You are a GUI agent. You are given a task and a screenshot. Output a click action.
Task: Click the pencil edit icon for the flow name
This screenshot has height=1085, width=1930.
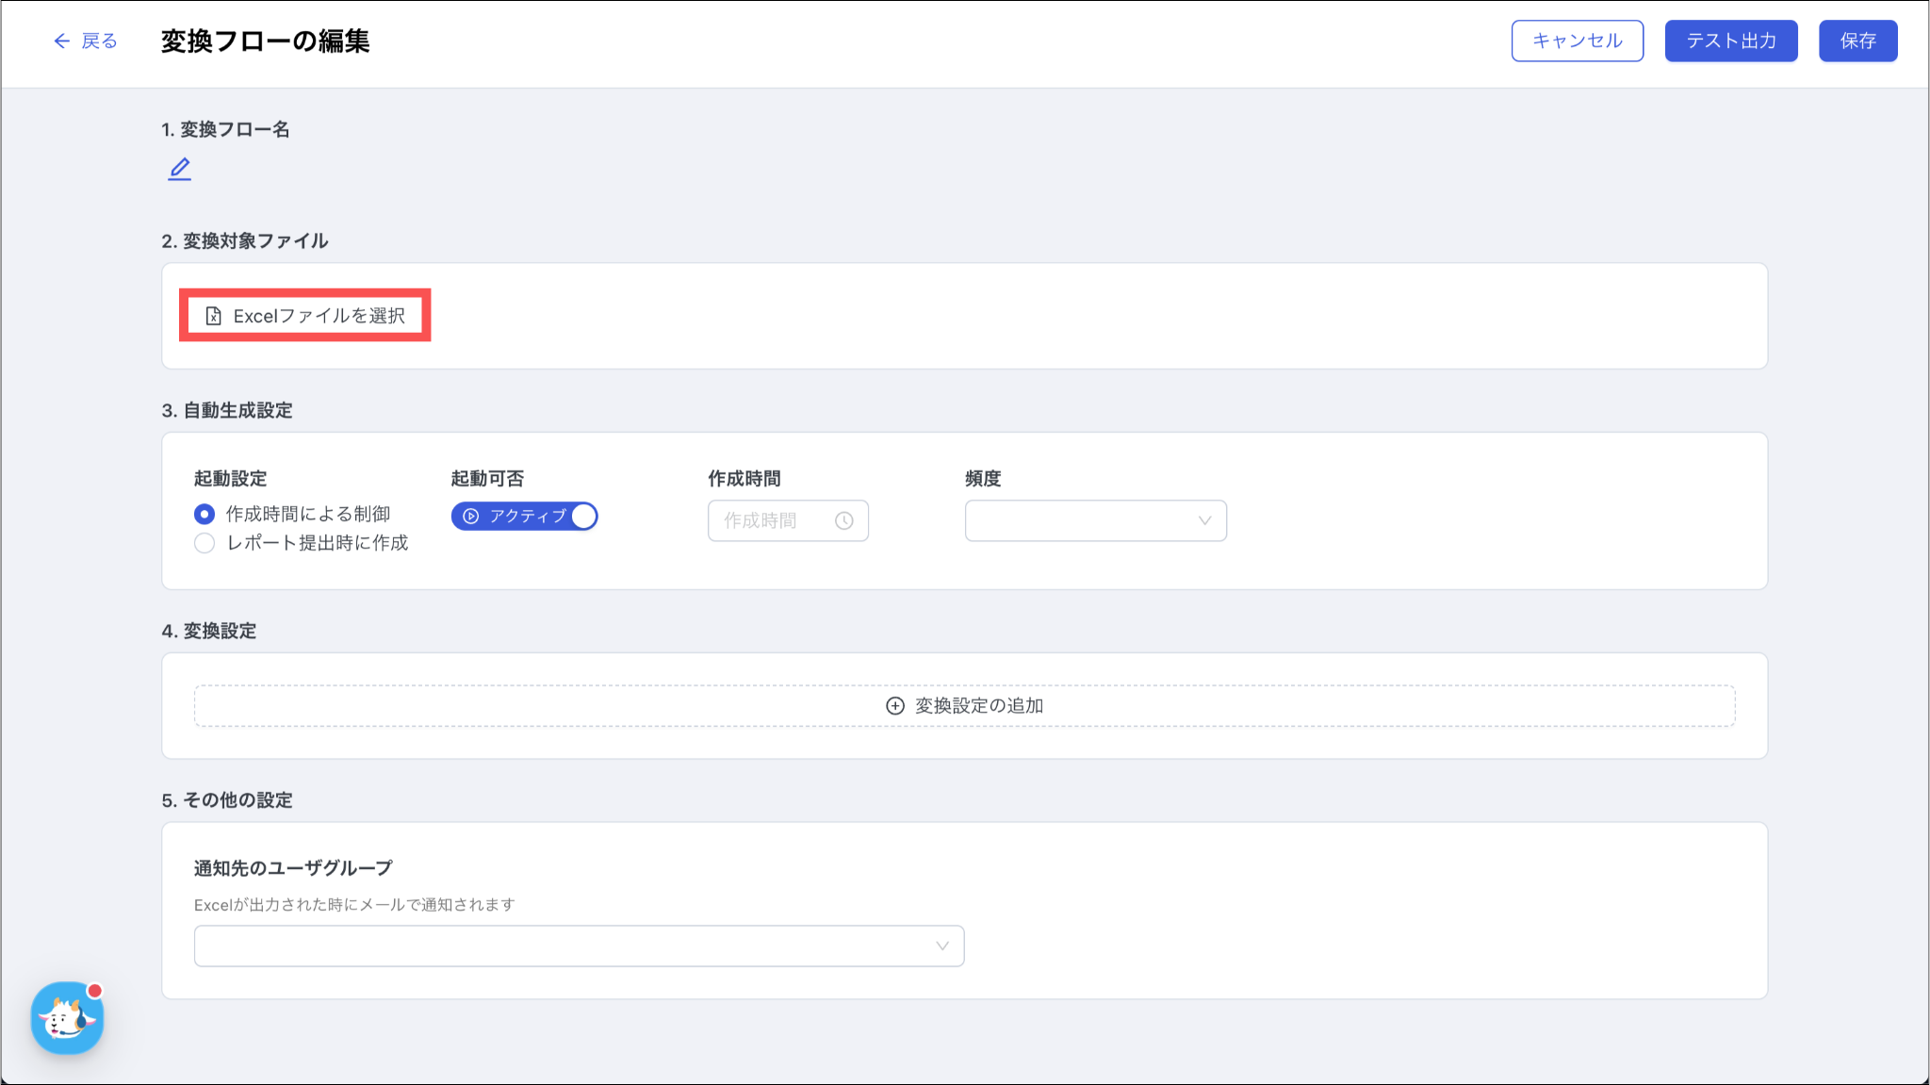coord(179,169)
